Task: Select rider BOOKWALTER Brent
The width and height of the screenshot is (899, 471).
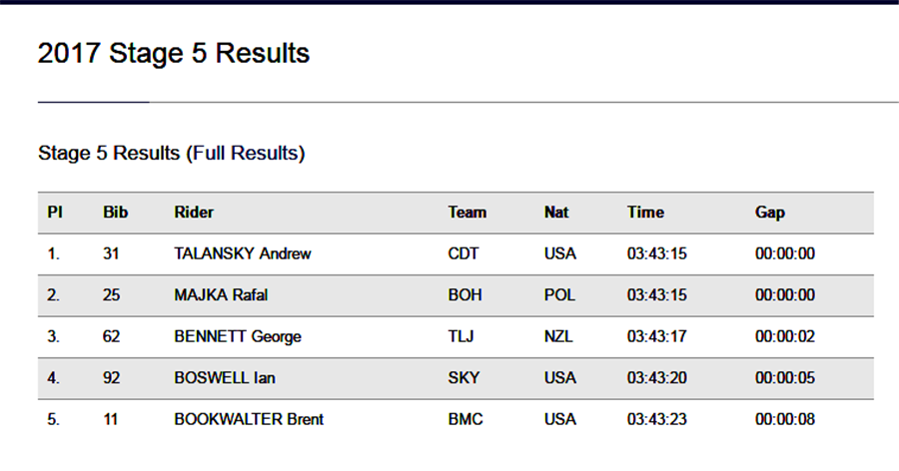Action: tap(249, 419)
